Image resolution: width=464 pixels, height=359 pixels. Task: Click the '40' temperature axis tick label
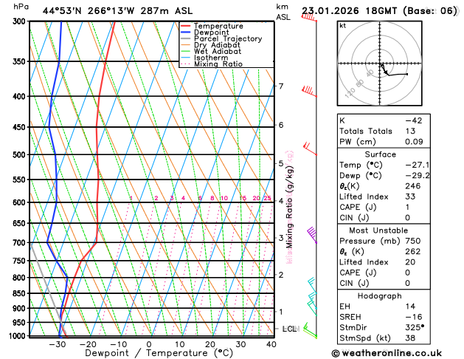[271, 344]
